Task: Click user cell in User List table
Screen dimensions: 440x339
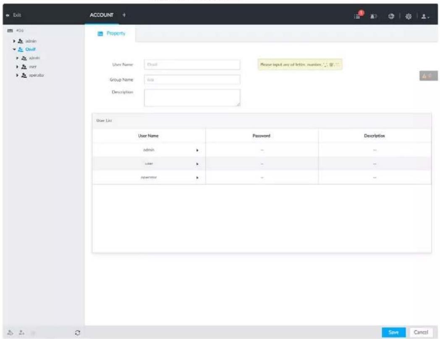Action: click(149, 163)
